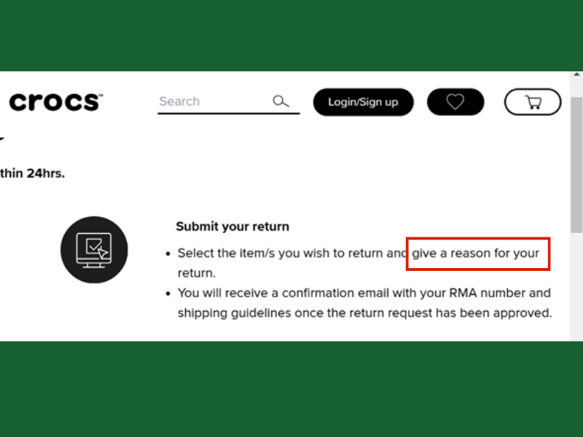Screen dimensions: 583x437
Task: Click the scrollbar up arrow at top right
Action: click(577, 75)
